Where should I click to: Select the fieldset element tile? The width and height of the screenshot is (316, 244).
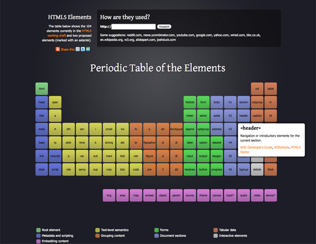tap(190, 102)
